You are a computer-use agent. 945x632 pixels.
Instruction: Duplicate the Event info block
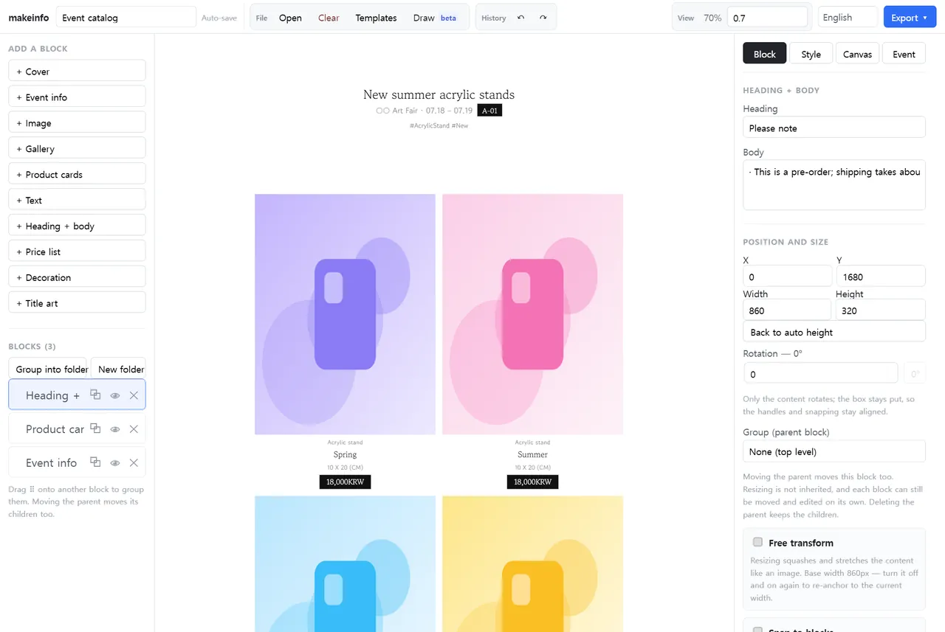click(x=95, y=463)
